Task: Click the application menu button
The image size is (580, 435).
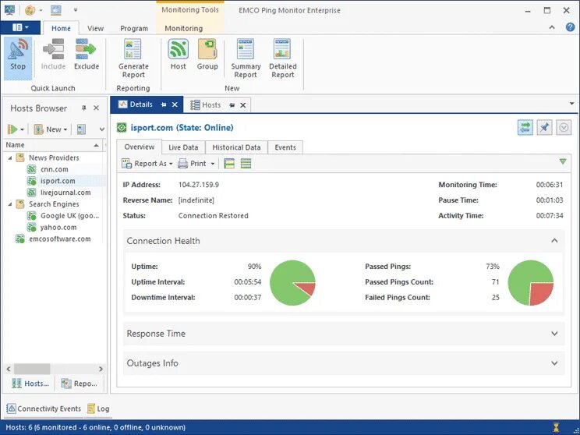Action: point(20,28)
